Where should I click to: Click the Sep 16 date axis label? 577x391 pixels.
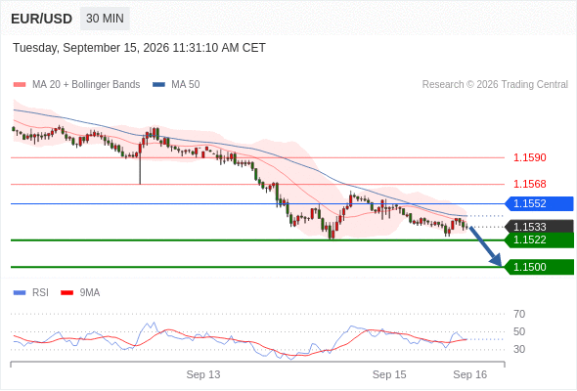click(470, 374)
